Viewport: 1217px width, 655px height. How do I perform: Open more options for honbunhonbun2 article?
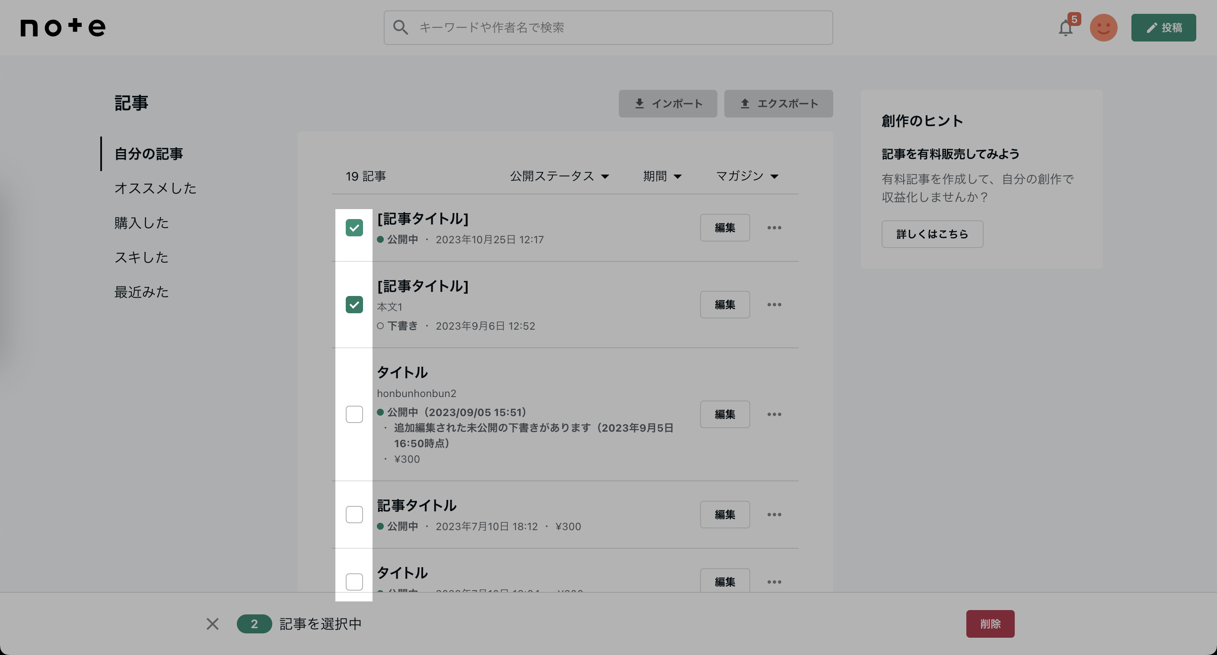click(x=774, y=415)
